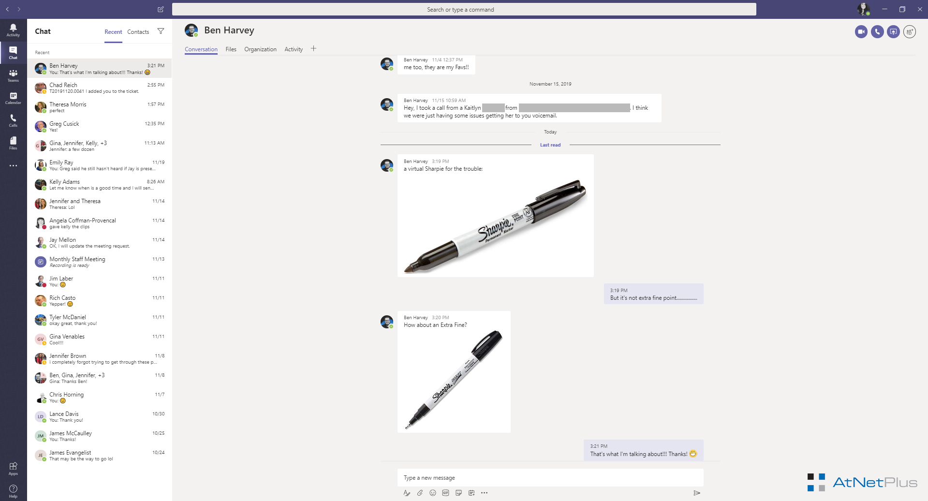This screenshot has width=928, height=501.
Task: Open the Teams section in the left rail
Action: pos(13,75)
